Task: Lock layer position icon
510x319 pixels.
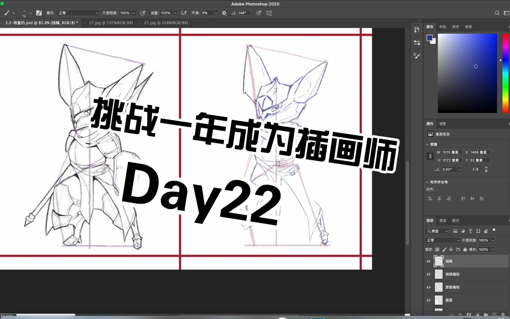Action: [451, 250]
